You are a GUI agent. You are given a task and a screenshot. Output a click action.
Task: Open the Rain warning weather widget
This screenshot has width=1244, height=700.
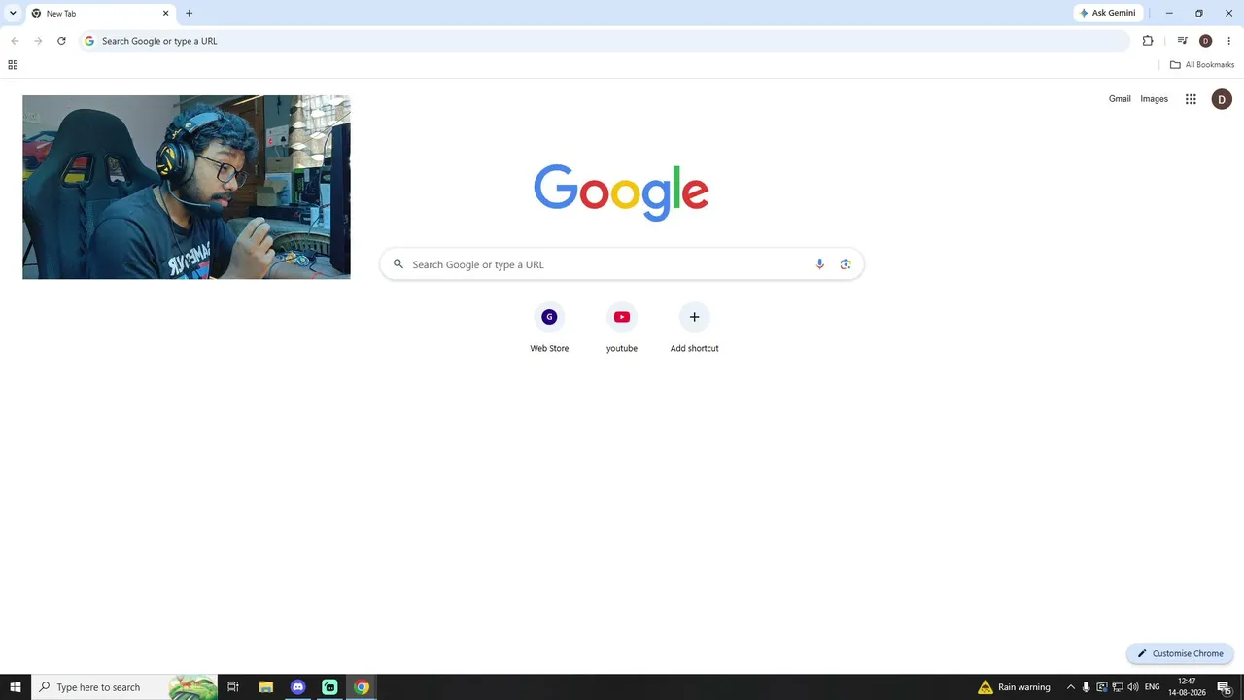pyautogui.click(x=1014, y=687)
